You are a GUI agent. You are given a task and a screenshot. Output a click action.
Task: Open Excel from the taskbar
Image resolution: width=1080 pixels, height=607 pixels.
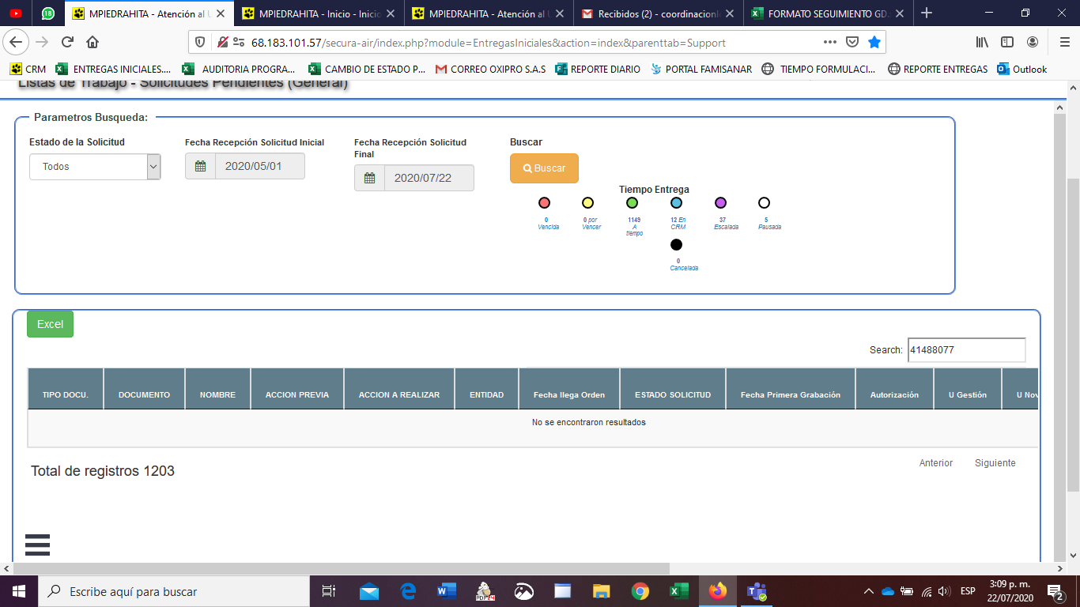pyautogui.click(x=679, y=591)
